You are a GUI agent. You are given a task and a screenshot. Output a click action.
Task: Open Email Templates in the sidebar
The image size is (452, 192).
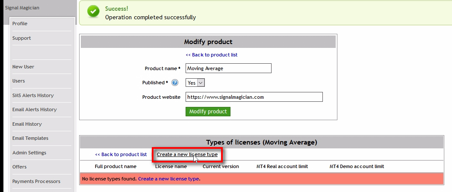click(x=30, y=138)
